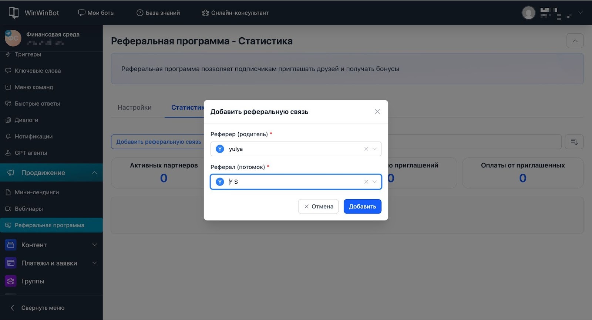Click the sort icon button beside search
Image resolution: width=592 pixels, height=320 pixels.
(x=574, y=142)
